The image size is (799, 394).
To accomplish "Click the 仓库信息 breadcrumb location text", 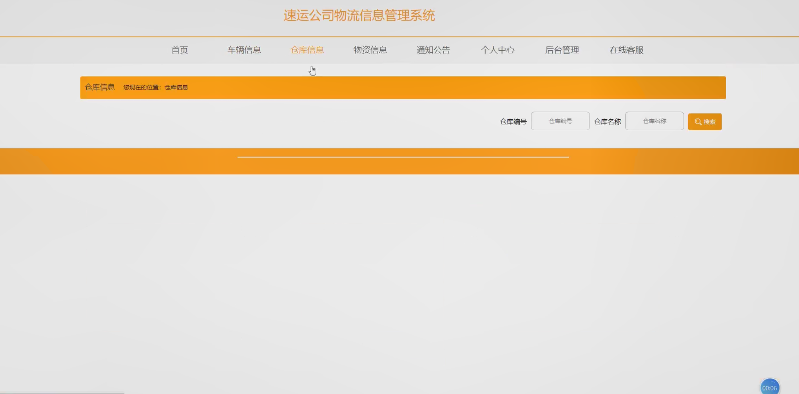I will tap(176, 87).
